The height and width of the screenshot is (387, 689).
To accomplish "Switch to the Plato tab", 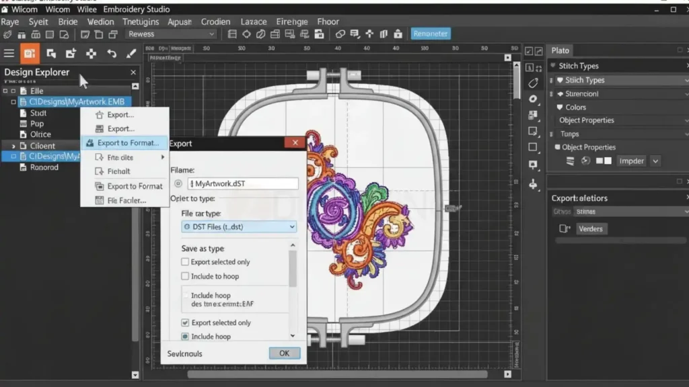I will pos(560,50).
